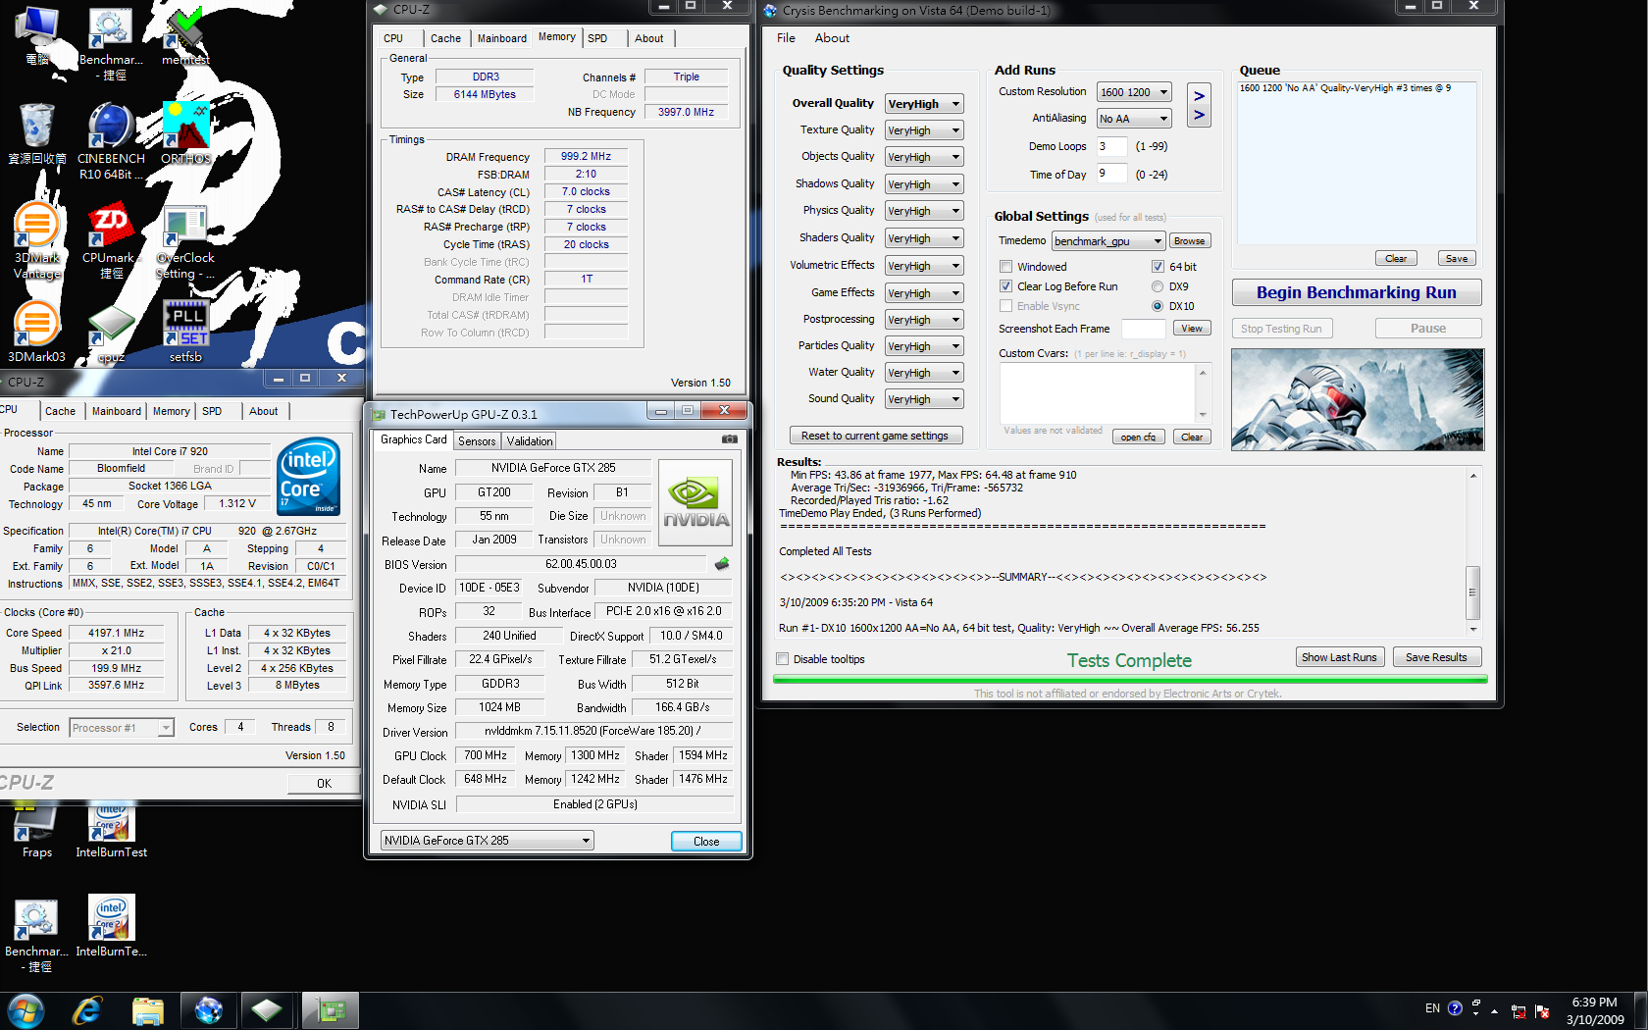Click the GPU-Z BIOS save icon

pos(722,564)
